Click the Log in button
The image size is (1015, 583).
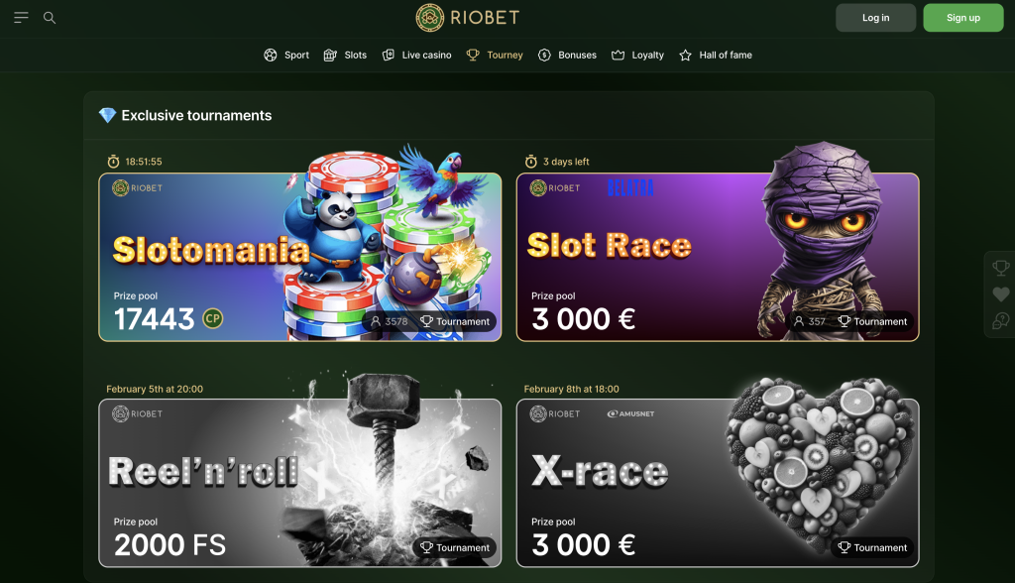[876, 18]
